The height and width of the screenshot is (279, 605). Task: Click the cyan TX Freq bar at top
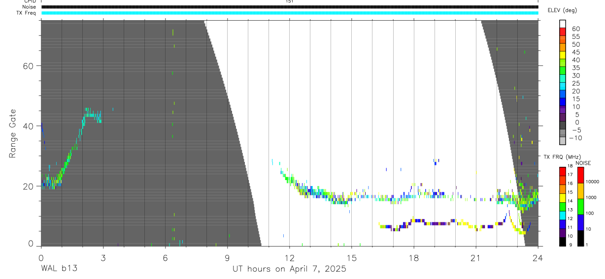click(290, 13)
